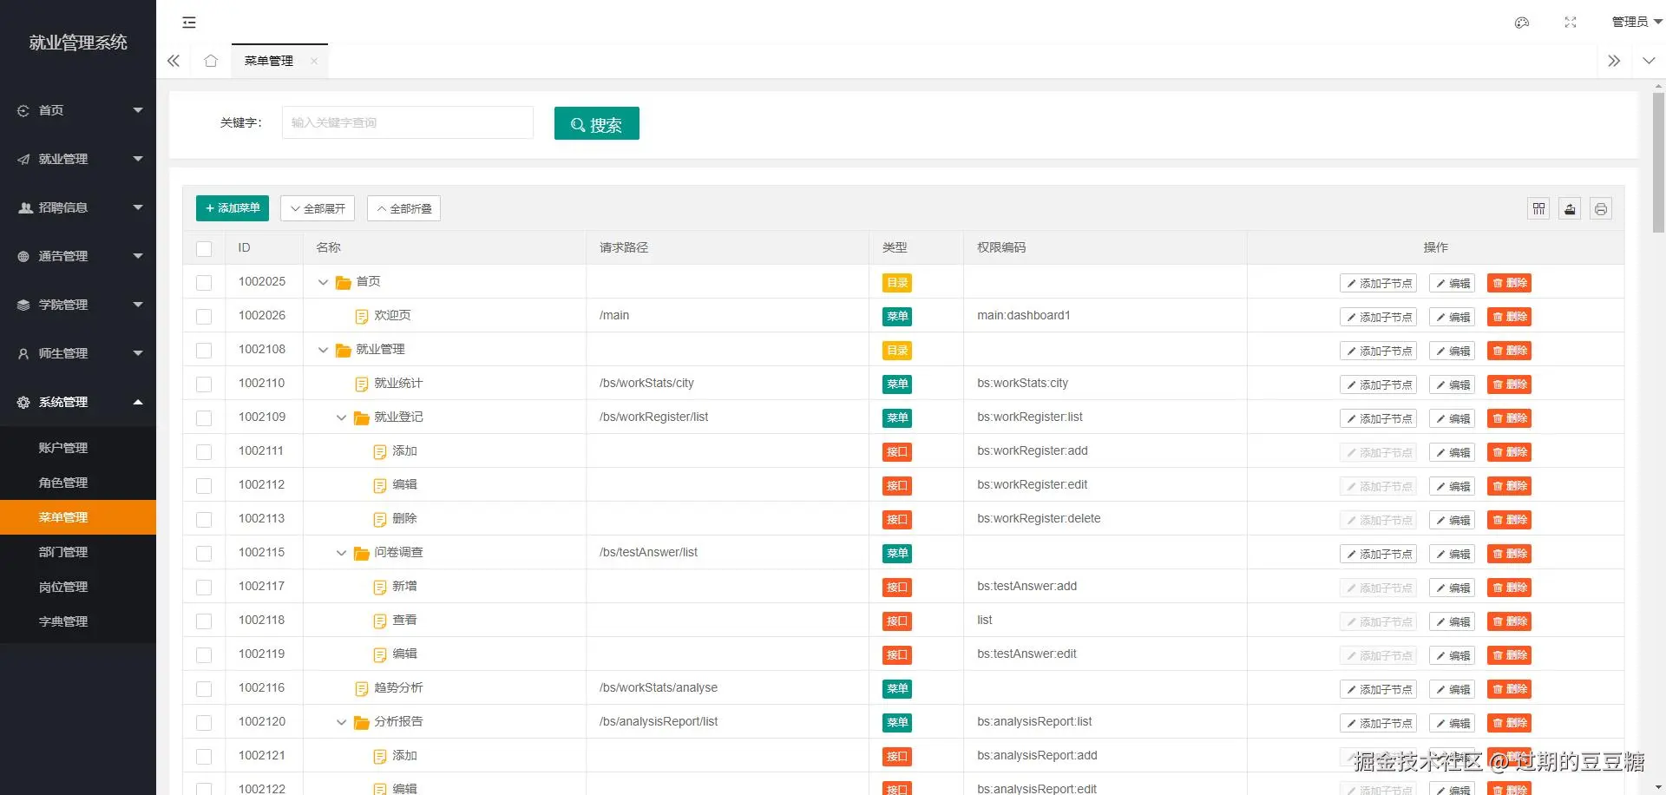Click 删除 for the 就业统计 row

(1509, 384)
